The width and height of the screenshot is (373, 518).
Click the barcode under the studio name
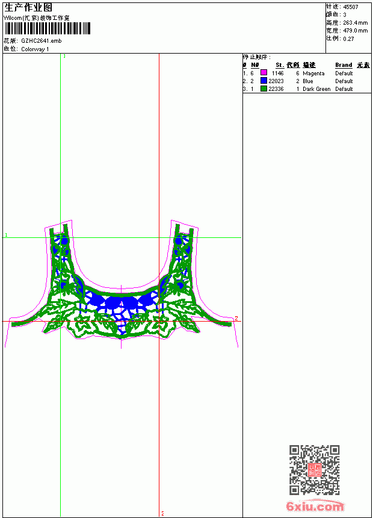click(x=47, y=28)
